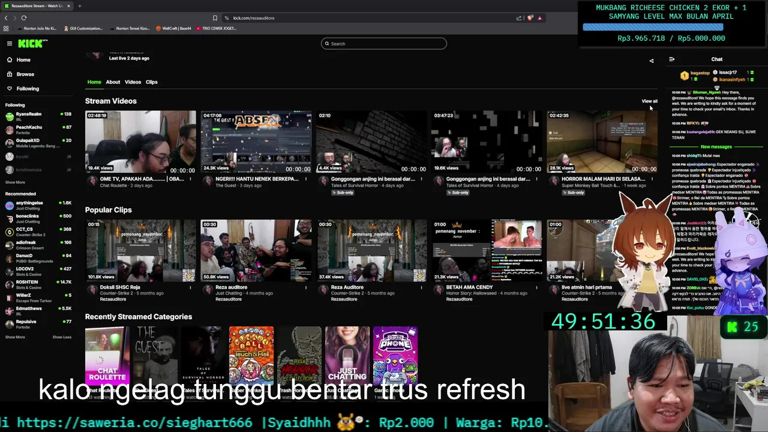Open options menu for OME TV video
Screen dimensions: 768x432
point(191,179)
